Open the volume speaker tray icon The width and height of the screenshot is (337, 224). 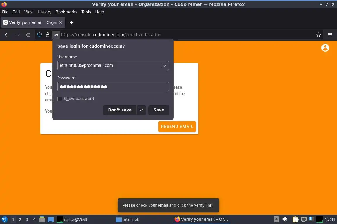pos(285,220)
